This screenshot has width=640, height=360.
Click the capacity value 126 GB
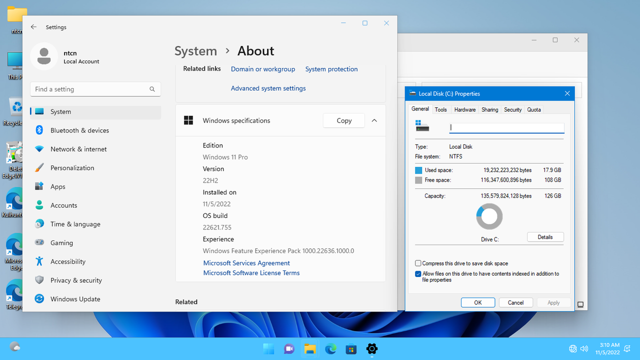[552, 196]
